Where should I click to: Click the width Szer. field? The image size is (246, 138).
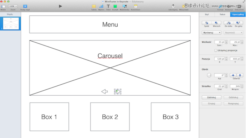pos(220,42)
